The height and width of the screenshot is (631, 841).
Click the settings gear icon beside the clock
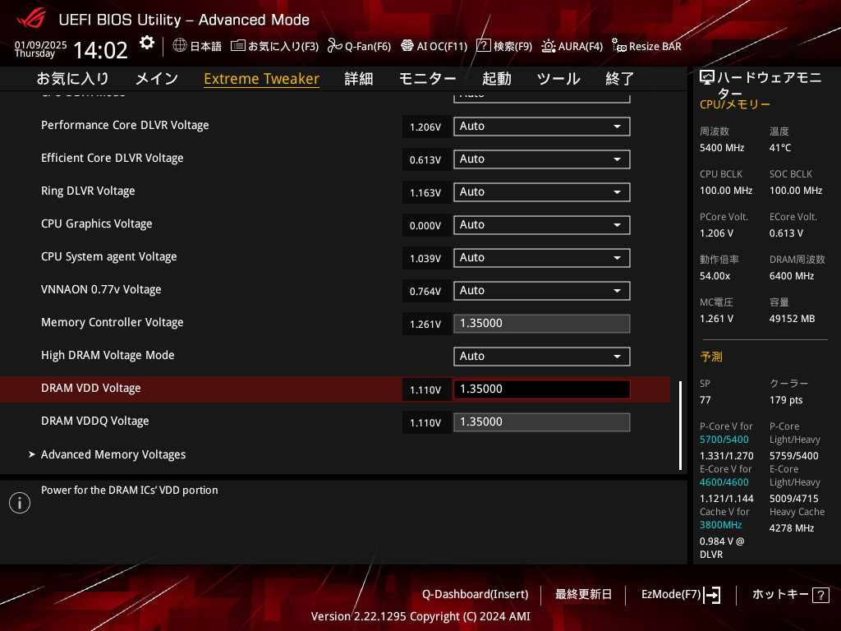pos(147,43)
